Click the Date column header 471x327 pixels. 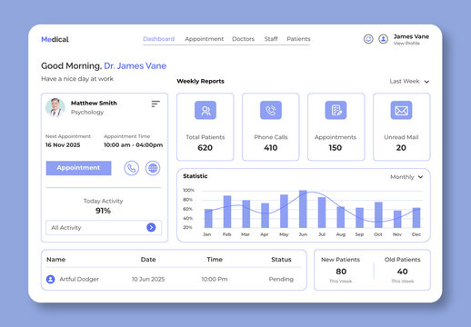coord(148,260)
